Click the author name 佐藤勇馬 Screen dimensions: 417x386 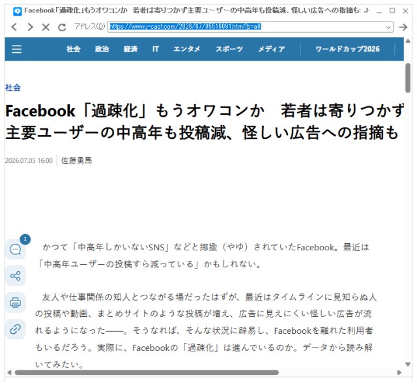(77, 160)
